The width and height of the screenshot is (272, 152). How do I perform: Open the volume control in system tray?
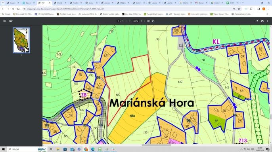coord(248,149)
